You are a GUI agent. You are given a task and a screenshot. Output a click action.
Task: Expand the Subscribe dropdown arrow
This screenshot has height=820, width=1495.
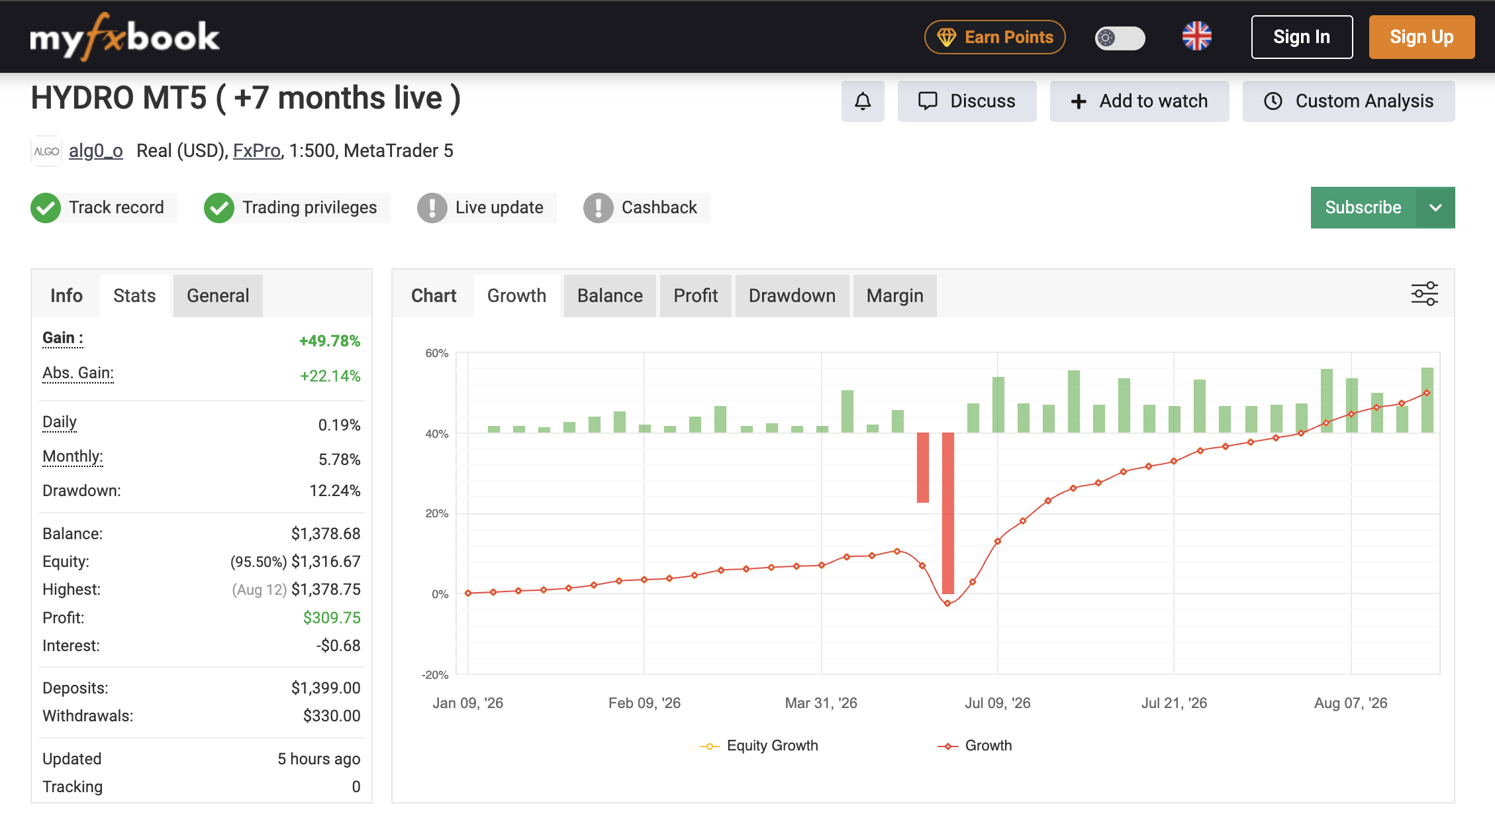tap(1435, 208)
